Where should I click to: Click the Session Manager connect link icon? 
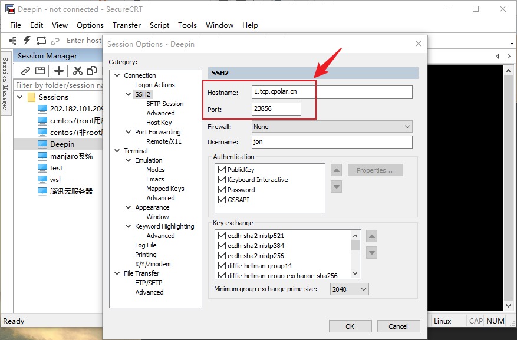coord(25,71)
